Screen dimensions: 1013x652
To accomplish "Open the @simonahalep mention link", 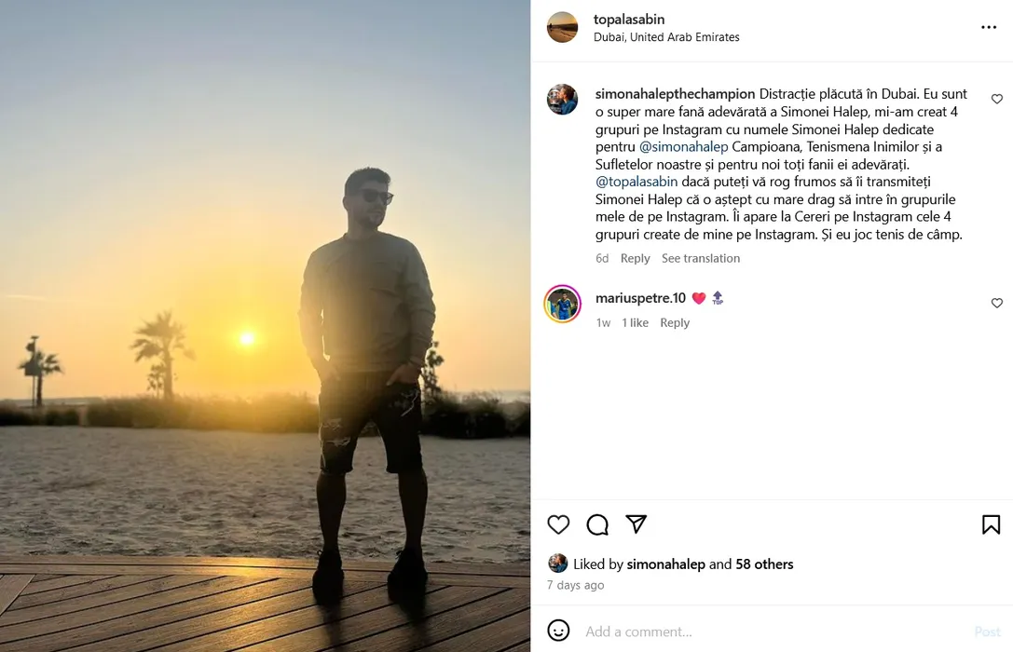I will 684,147.
